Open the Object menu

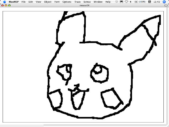pos(48,2)
